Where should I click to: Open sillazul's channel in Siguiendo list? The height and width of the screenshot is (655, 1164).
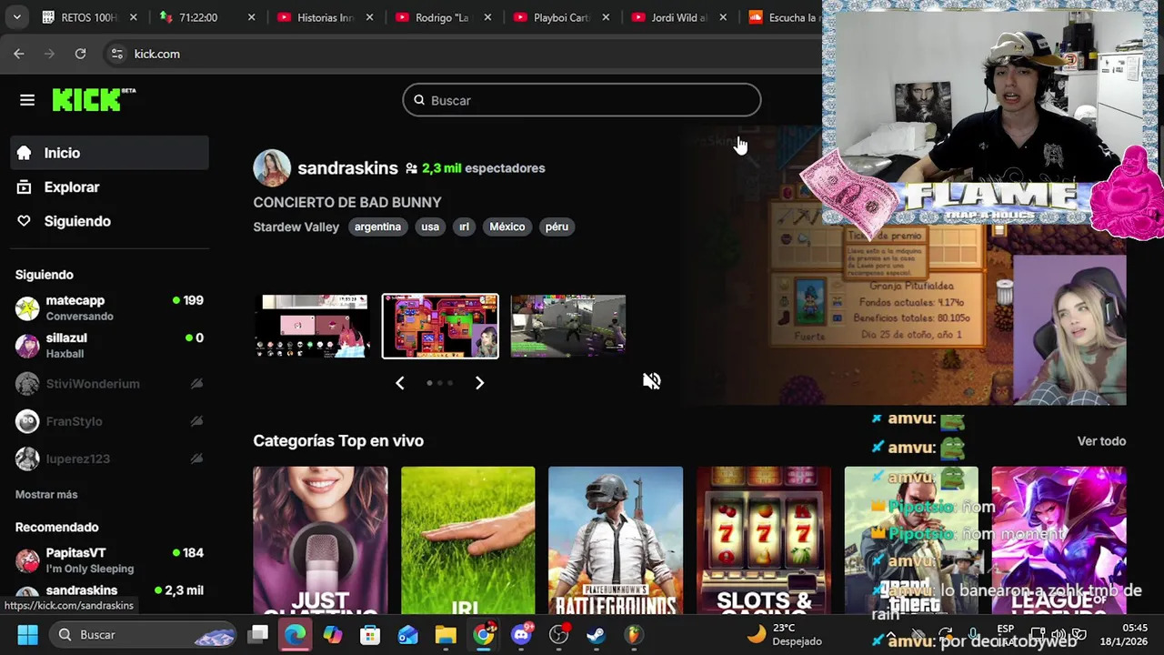[x=110, y=346]
